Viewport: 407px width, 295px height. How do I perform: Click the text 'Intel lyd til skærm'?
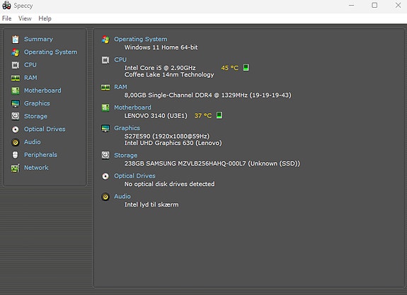click(x=151, y=204)
